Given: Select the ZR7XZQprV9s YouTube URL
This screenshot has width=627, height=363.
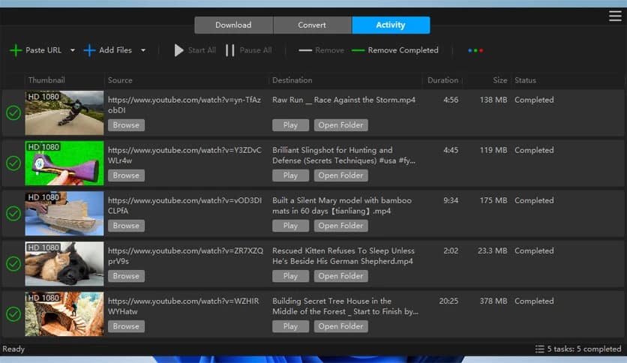Looking at the screenshot, I should tap(185, 256).
